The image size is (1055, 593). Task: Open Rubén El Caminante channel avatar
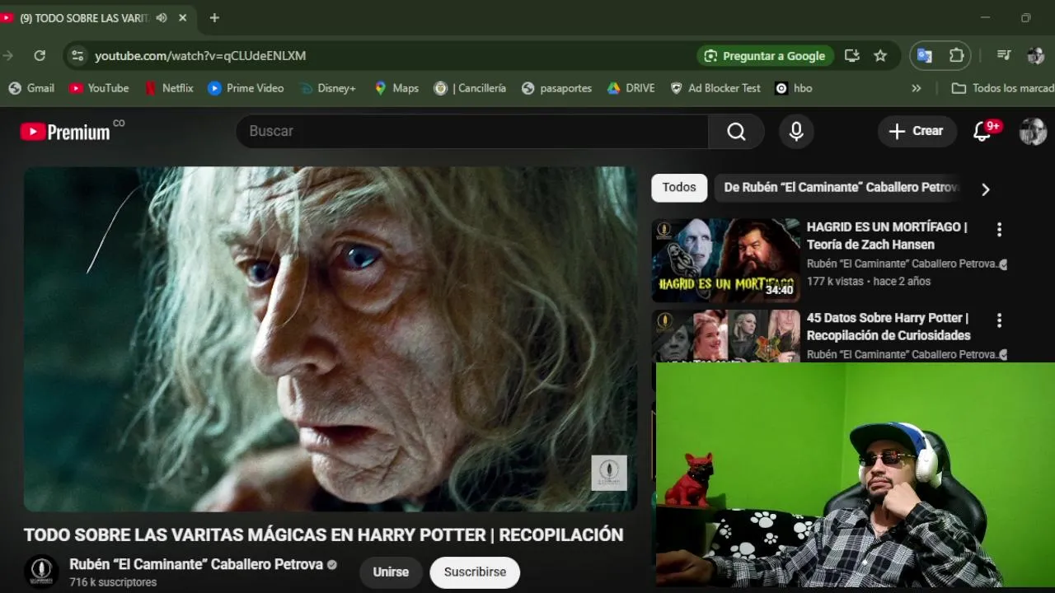[41, 572]
